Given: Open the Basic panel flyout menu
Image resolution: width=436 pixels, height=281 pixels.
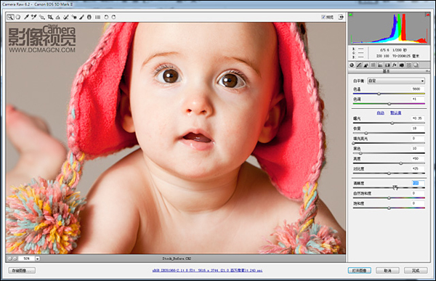Looking at the screenshot, I should (428, 71).
